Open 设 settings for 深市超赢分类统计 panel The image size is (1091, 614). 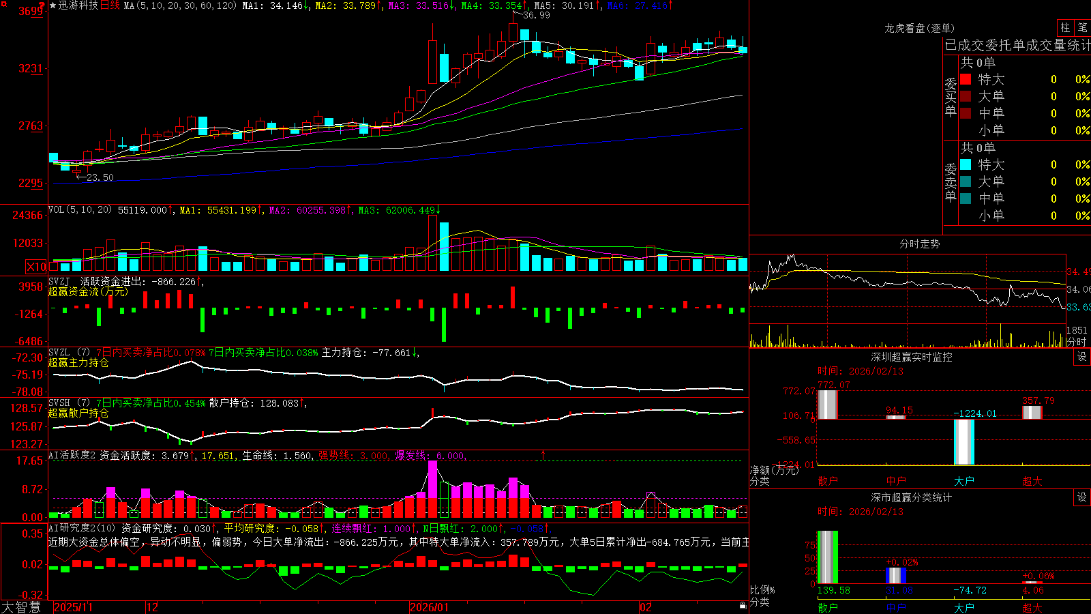click(x=1082, y=497)
